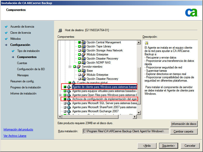The height and width of the screenshot is (152, 203).
Task: Check the Opción Disaster Recovery box under Servidor miembro
Action: click(79, 78)
